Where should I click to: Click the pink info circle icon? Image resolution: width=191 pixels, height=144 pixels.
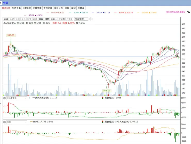click(167, 12)
